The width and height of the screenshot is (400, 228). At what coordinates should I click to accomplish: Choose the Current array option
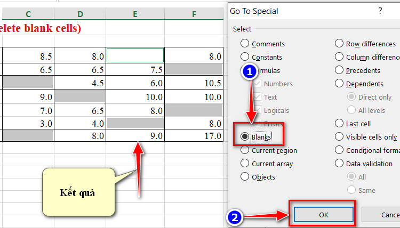[x=245, y=164]
